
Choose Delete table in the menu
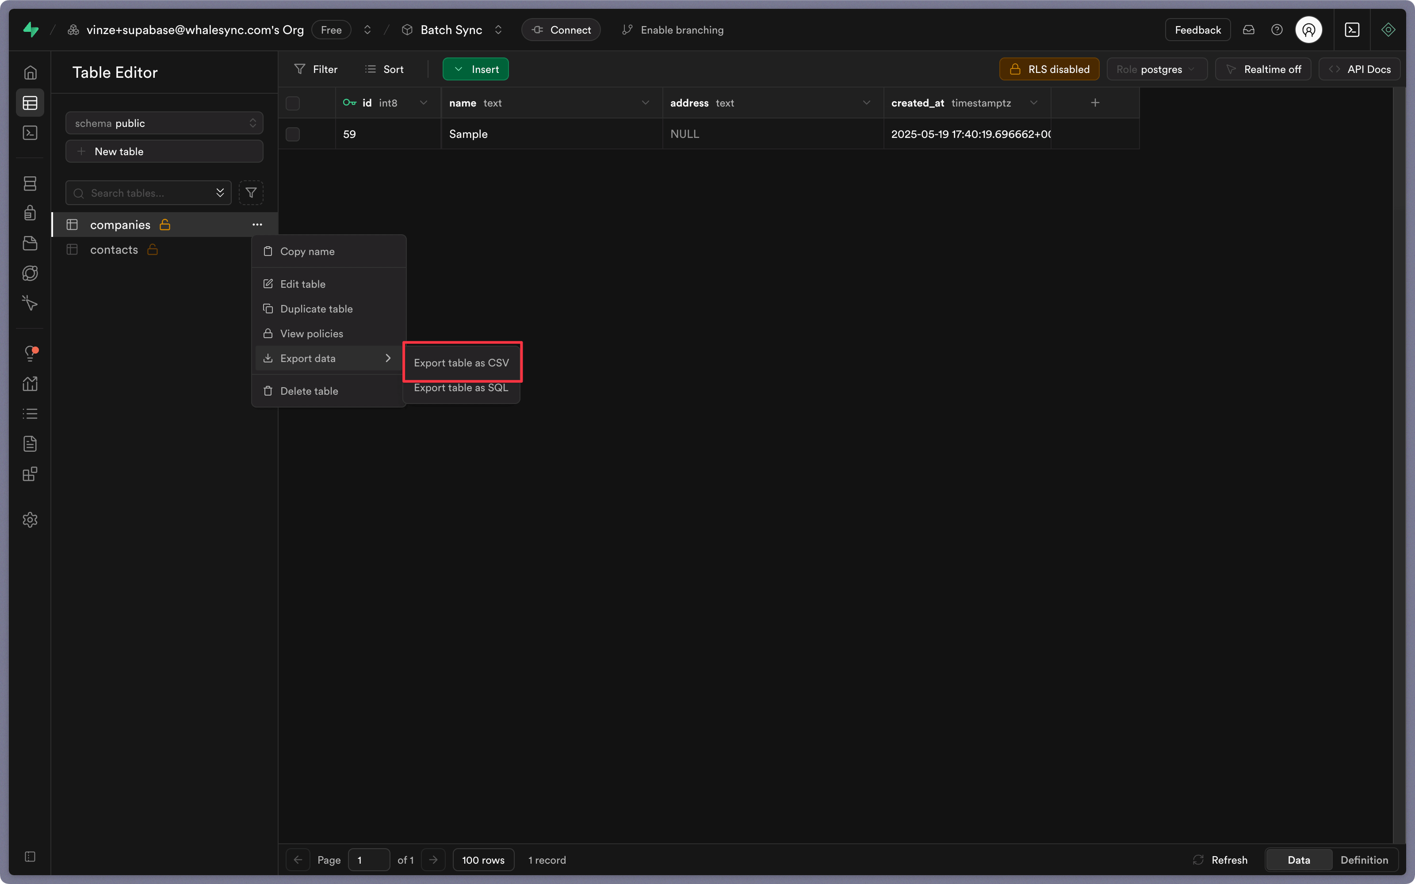329,391
